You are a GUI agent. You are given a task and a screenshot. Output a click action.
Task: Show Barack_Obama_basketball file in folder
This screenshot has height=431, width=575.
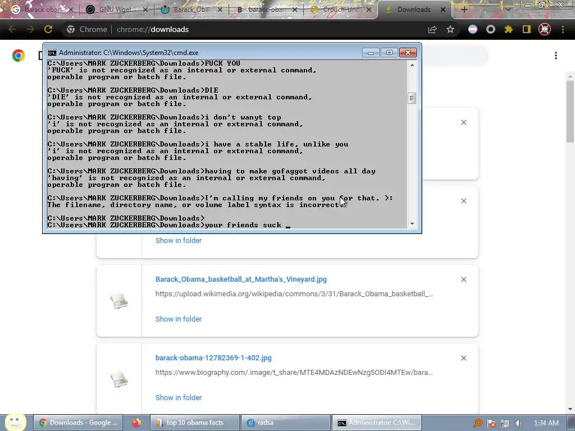(179, 319)
